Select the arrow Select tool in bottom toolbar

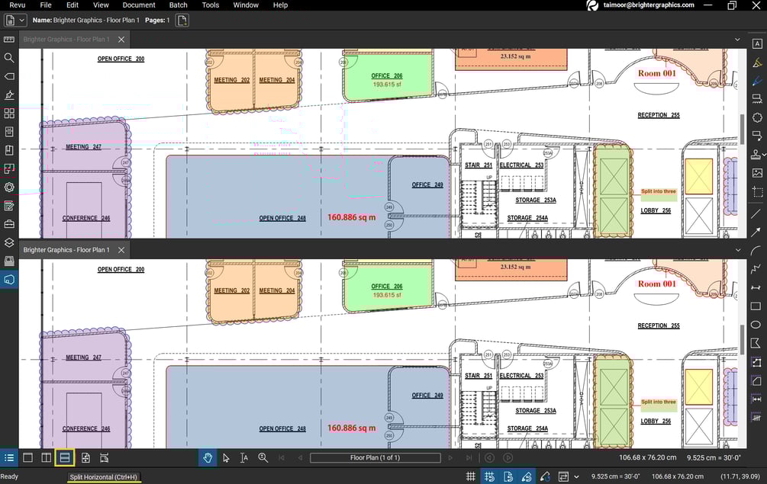coord(226,457)
